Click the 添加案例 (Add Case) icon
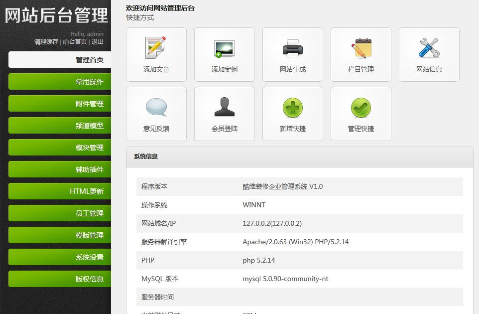 (x=224, y=49)
